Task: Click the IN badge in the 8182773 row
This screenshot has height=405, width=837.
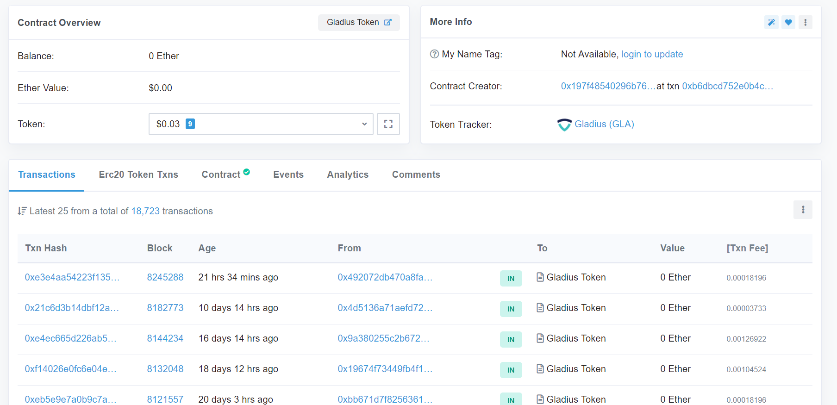Action: pos(511,309)
